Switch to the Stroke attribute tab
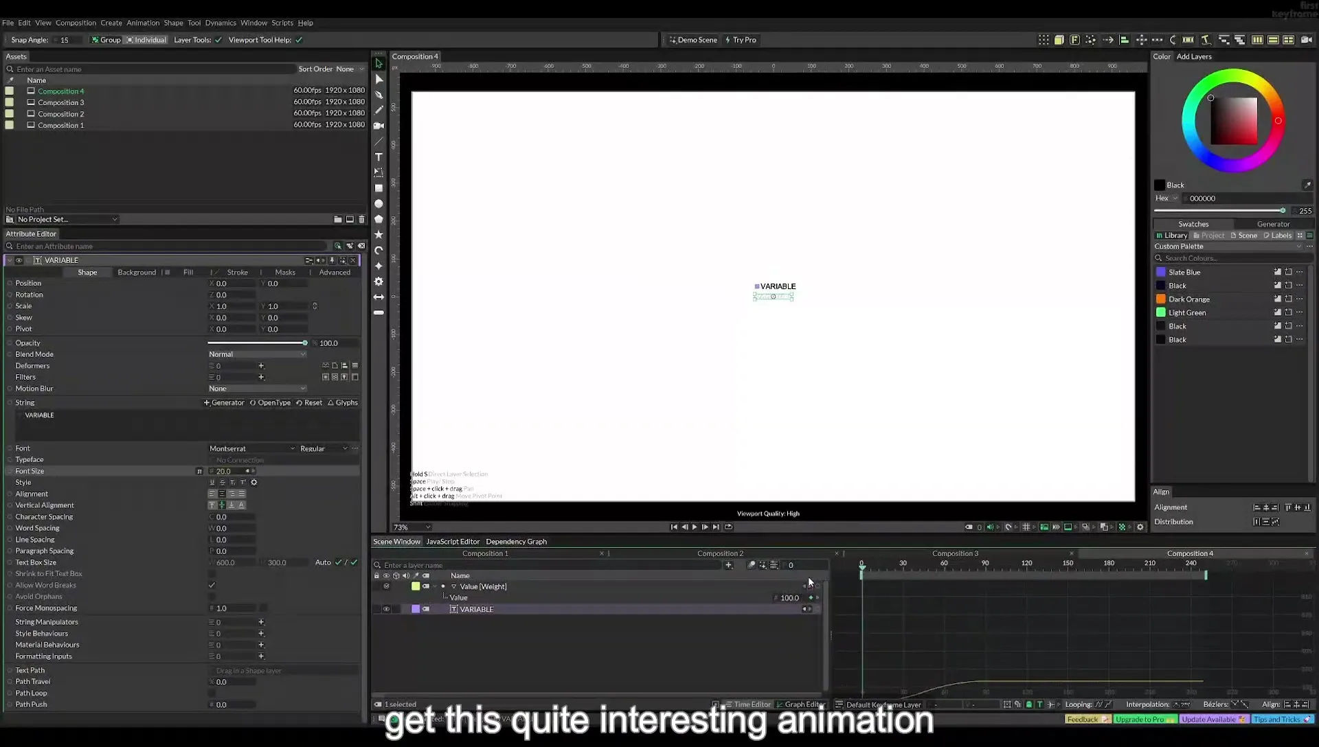1319x747 pixels. (x=237, y=273)
